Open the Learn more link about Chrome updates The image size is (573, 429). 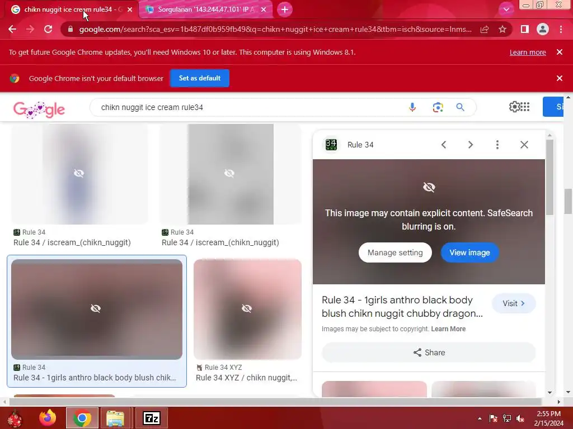(x=528, y=52)
